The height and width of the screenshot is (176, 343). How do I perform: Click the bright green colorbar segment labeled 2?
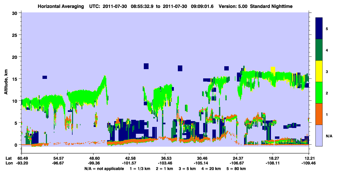click(x=319, y=93)
